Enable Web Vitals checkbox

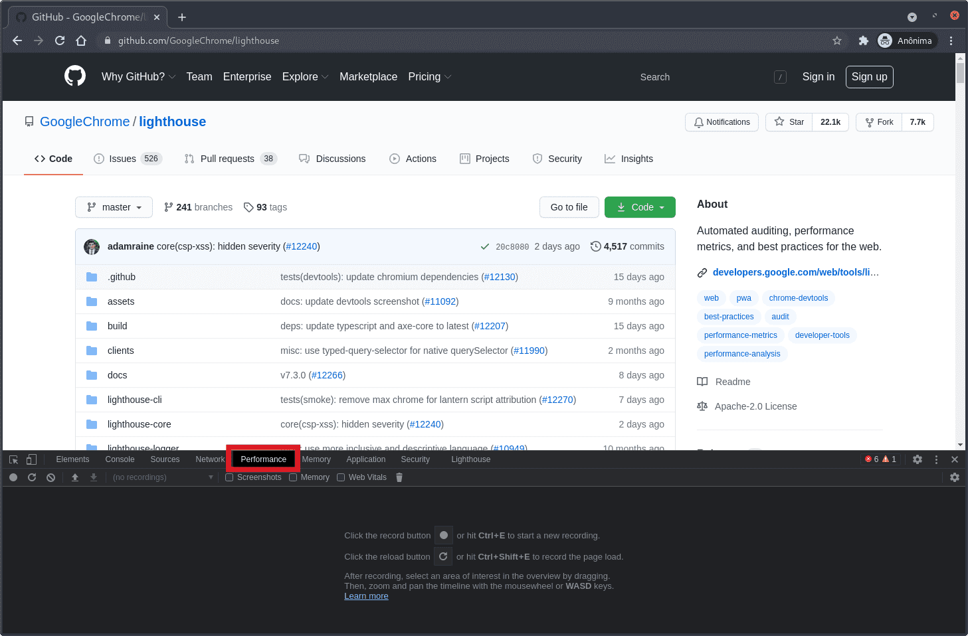pyautogui.click(x=341, y=477)
